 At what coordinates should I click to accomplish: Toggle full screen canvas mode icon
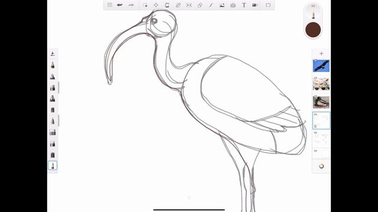(x=268, y=5)
